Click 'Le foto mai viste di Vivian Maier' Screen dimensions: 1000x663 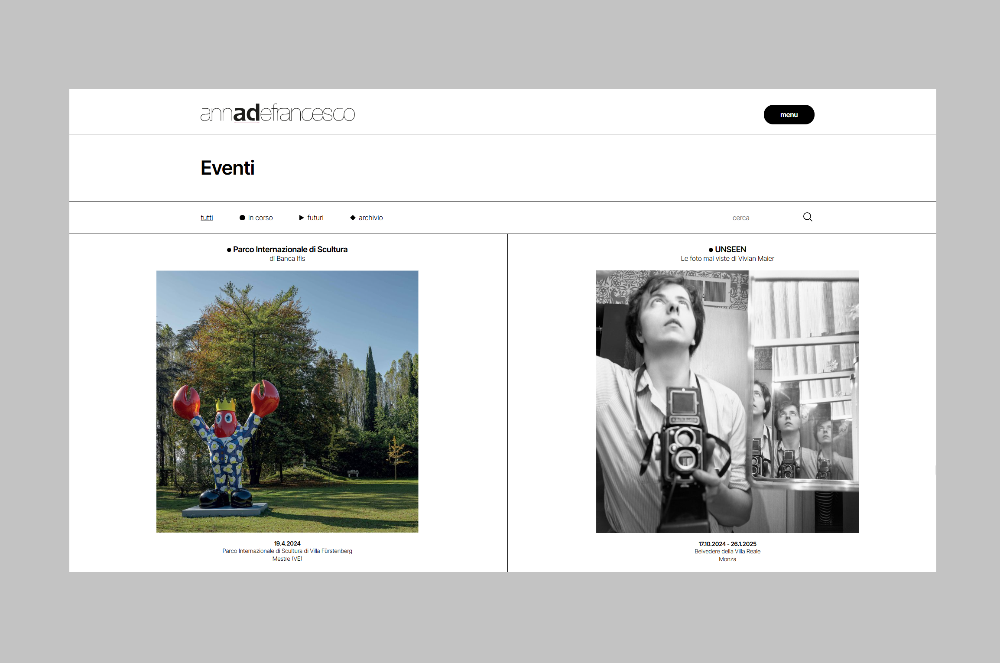[x=727, y=259]
